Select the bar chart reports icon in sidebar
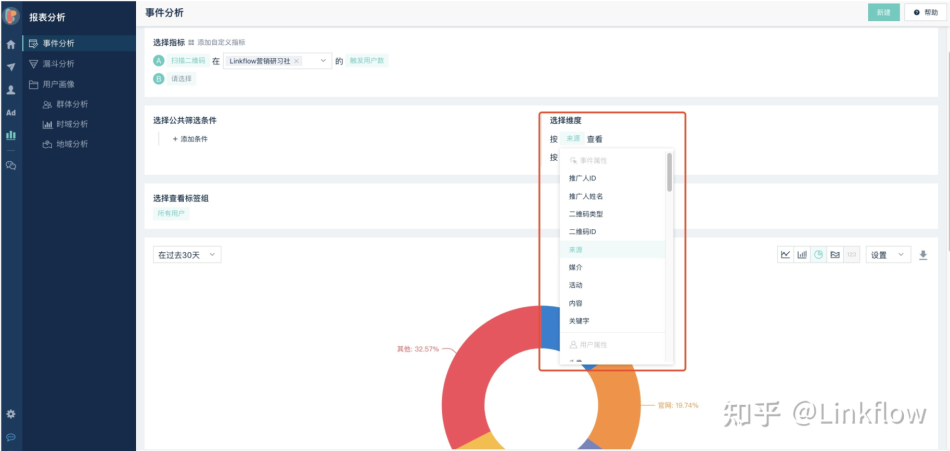This screenshot has width=950, height=451. 11,135
